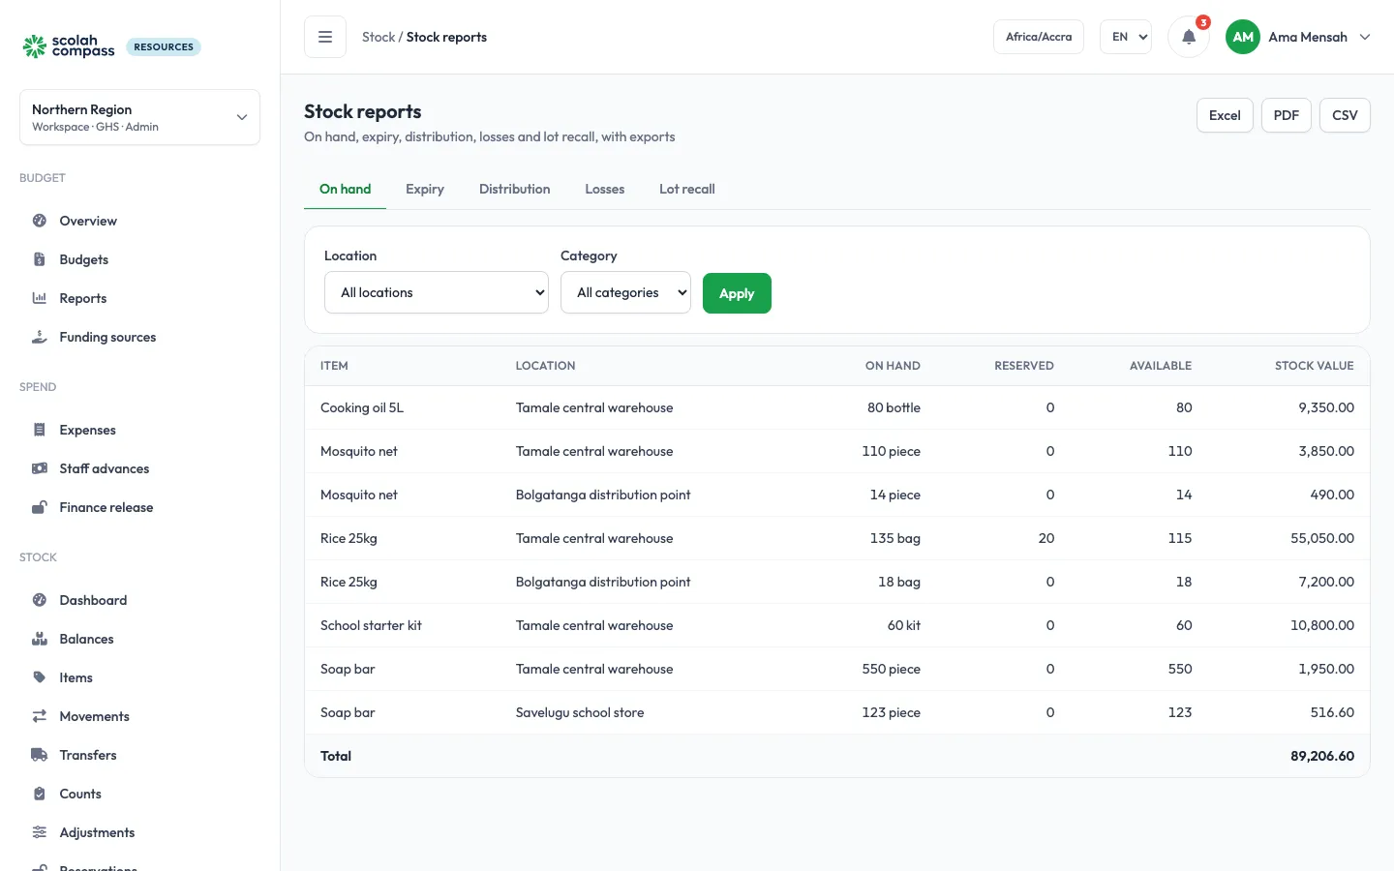The width and height of the screenshot is (1394, 871).
Task: Select the On hand tab
Action: 346,189
